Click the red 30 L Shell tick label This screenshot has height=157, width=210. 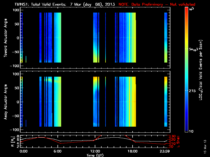(172, 136)
